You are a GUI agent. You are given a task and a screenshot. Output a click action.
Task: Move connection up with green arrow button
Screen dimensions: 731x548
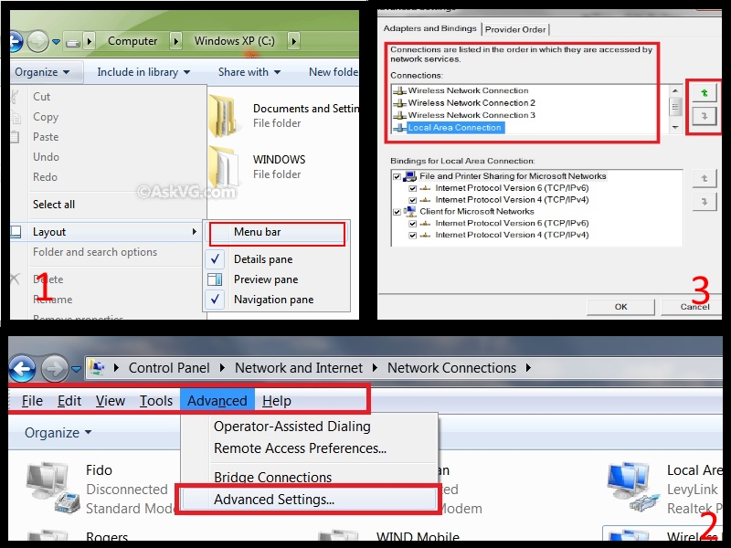[x=704, y=93]
